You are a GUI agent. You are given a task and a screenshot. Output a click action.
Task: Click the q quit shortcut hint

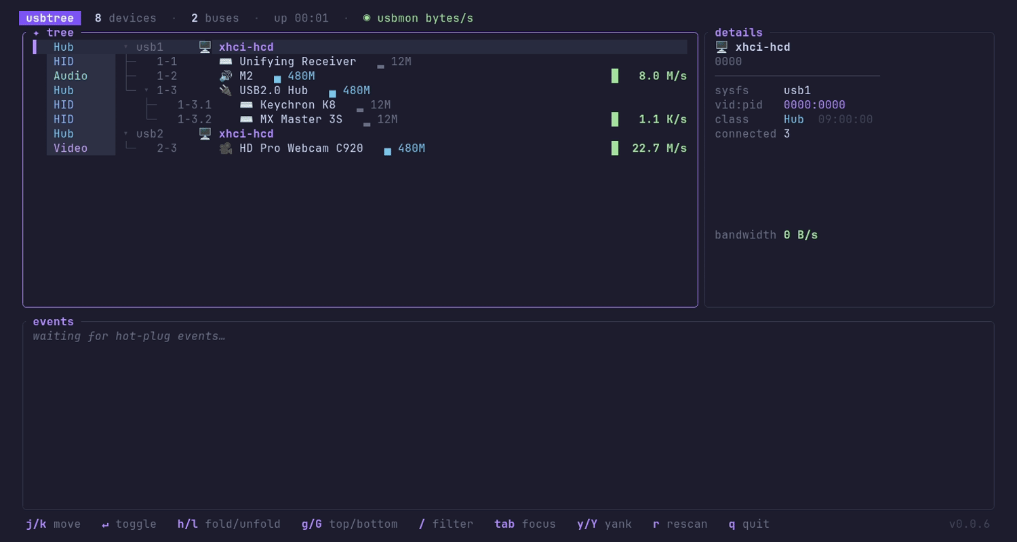click(x=749, y=524)
